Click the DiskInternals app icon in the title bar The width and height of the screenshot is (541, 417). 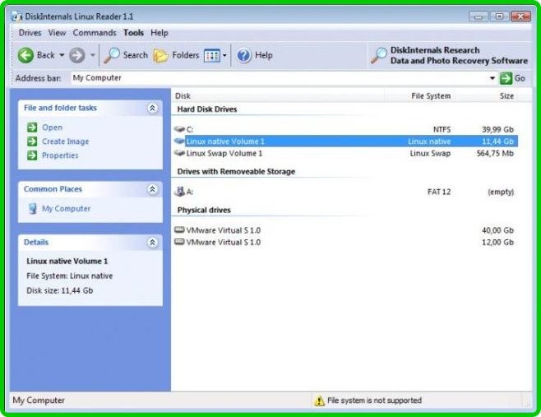[x=16, y=16]
